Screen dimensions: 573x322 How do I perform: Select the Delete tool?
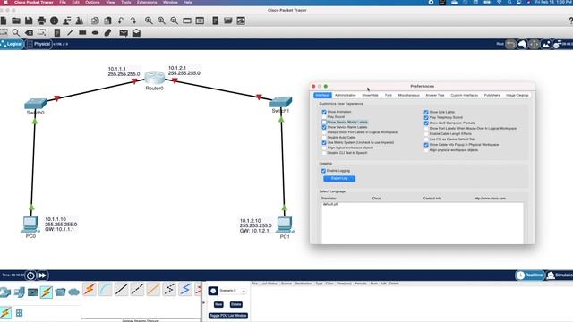click(29, 33)
